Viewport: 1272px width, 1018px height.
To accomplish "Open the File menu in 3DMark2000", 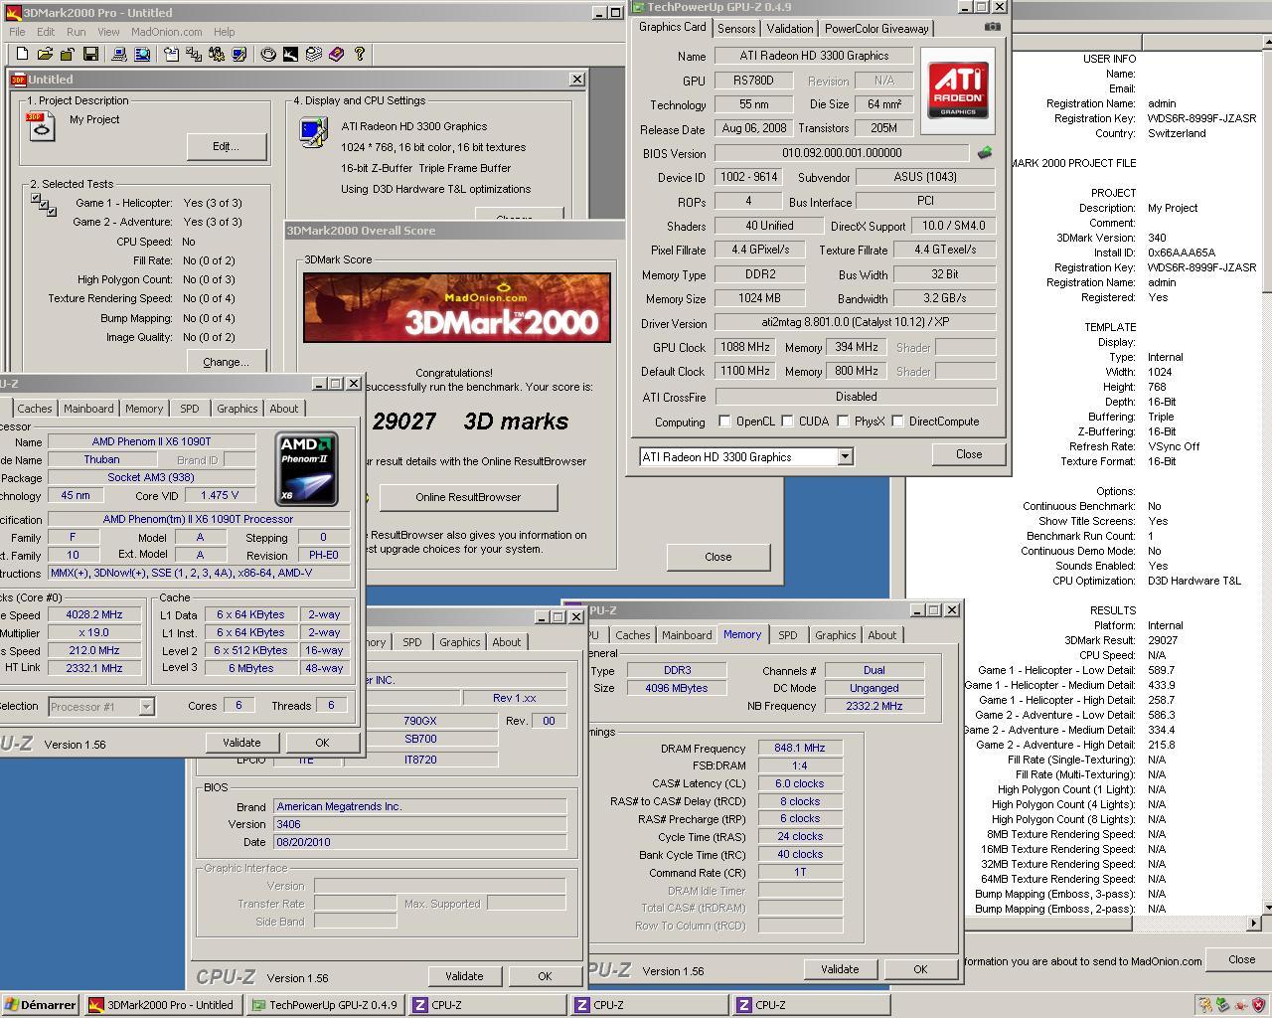I will pyautogui.click(x=18, y=32).
